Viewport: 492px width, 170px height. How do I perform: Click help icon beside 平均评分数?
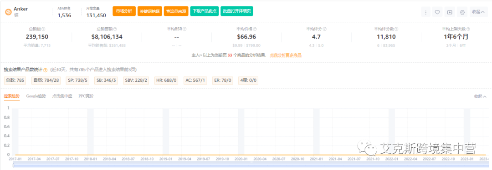click(397, 29)
